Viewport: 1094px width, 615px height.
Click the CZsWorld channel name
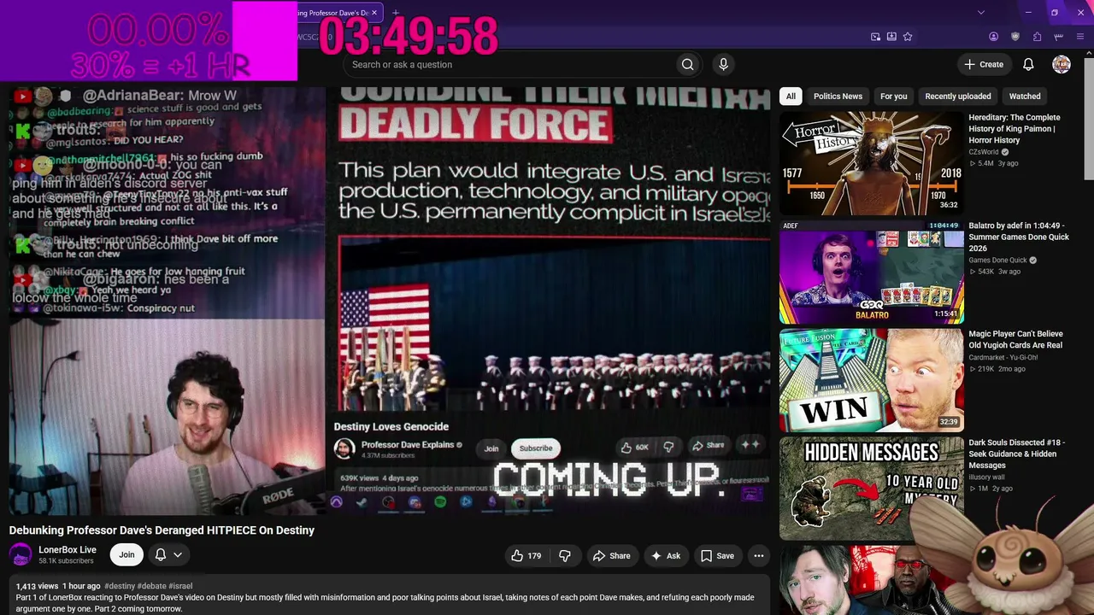point(984,152)
